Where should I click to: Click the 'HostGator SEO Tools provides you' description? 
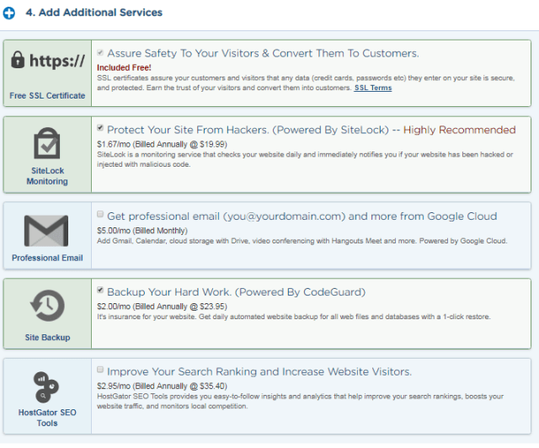tap(300, 401)
